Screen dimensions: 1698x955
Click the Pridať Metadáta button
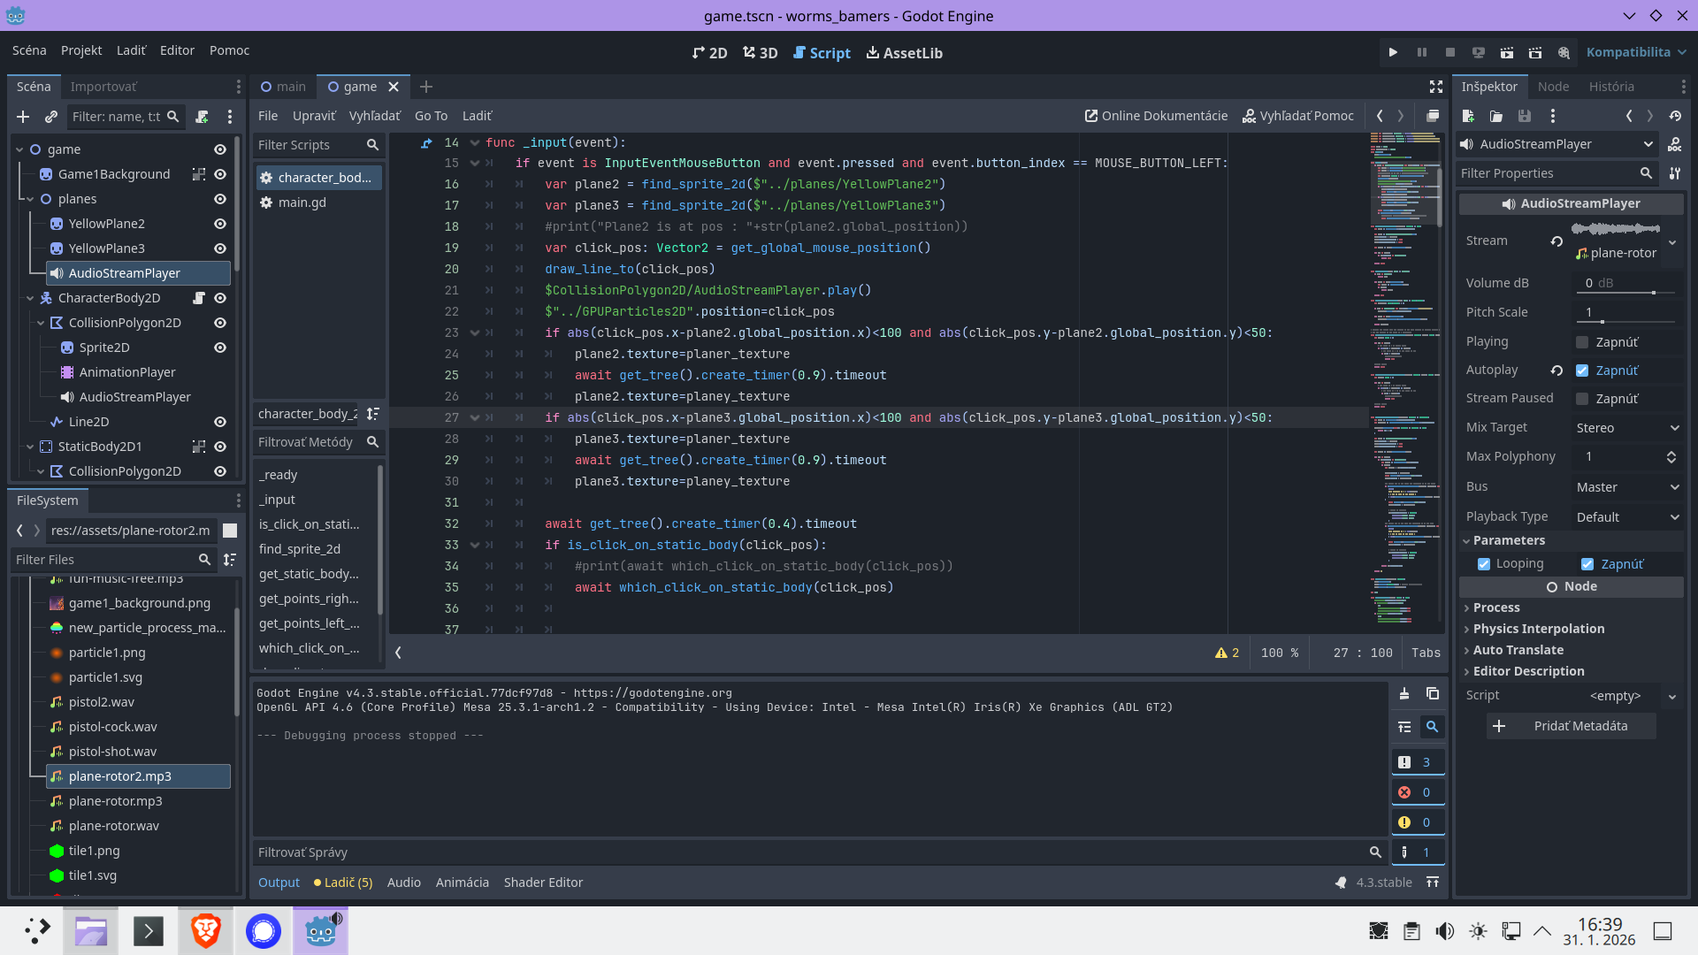1571,726
